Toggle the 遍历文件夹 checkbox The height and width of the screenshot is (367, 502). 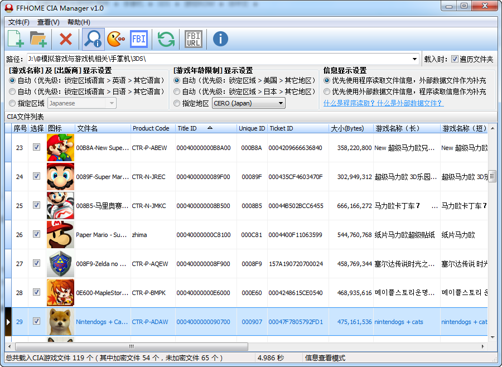tap(455, 59)
